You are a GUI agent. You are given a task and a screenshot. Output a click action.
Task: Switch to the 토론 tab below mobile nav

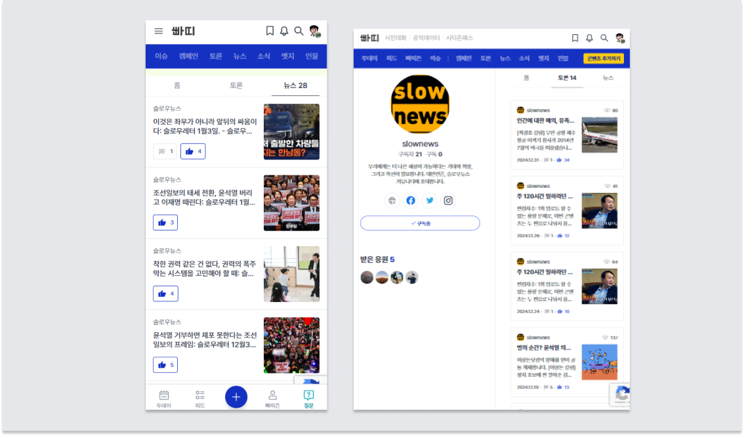click(x=236, y=85)
